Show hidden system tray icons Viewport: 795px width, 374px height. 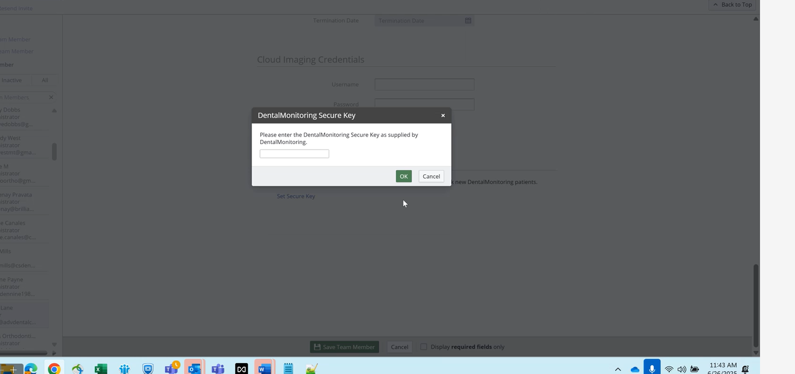coord(618,370)
